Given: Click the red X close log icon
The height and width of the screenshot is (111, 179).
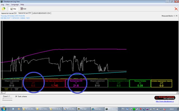Looking at the screenshot, I should tap(176, 9).
